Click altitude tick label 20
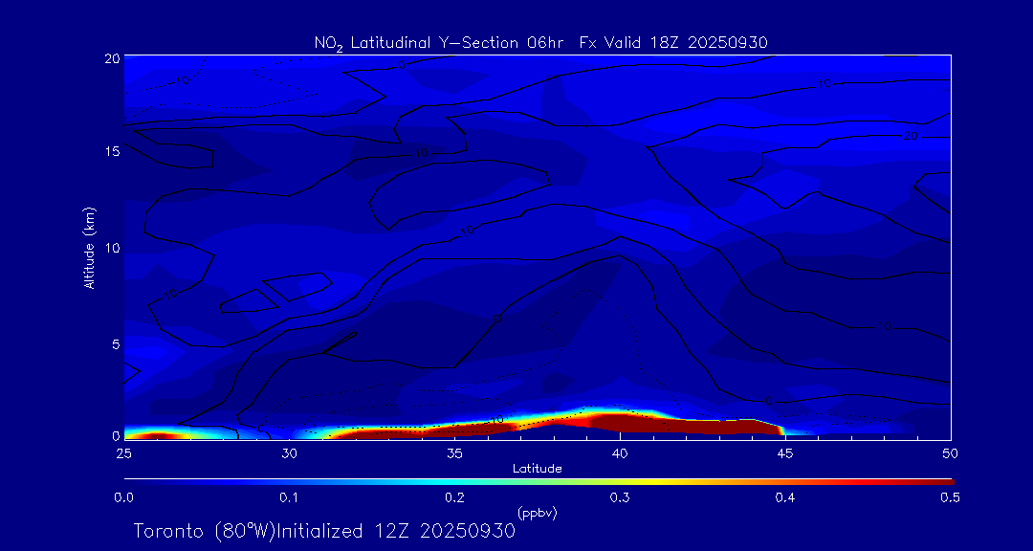Screen dimensions: 1033x551 tap(111, 58)
